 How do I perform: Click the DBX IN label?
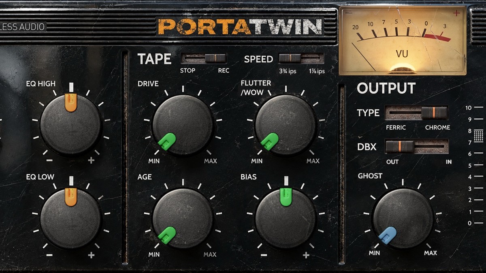point(448,162)
